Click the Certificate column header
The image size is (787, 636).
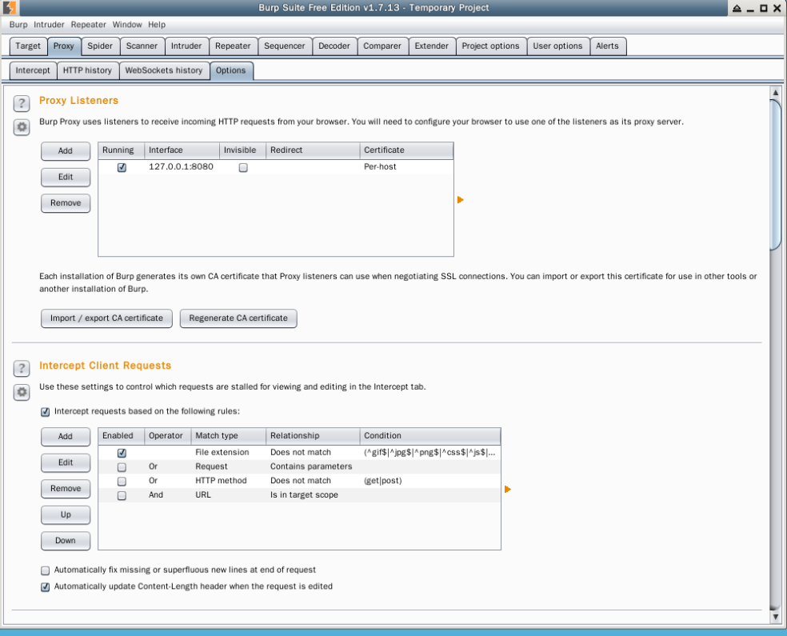(406, 150)
